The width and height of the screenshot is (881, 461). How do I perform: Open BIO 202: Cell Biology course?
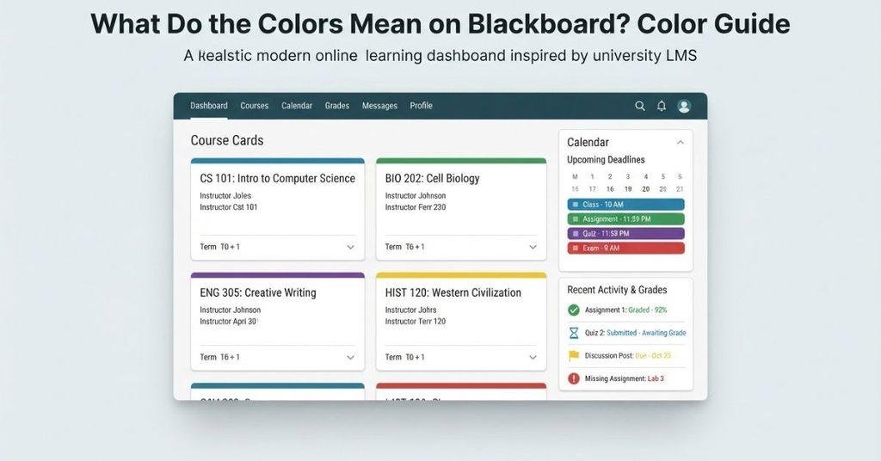pyautogui.click(x=432, y=179)
